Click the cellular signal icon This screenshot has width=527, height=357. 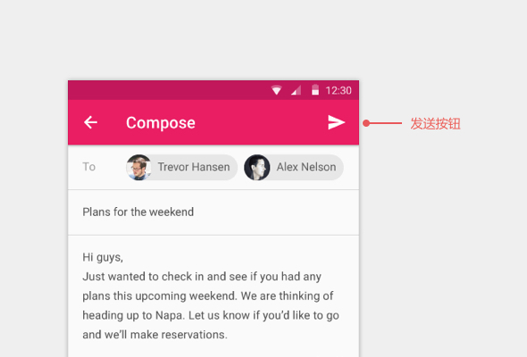point(296,90)
